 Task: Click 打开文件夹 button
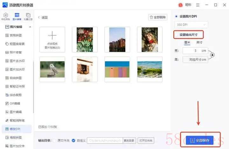[x=146, y=140]
